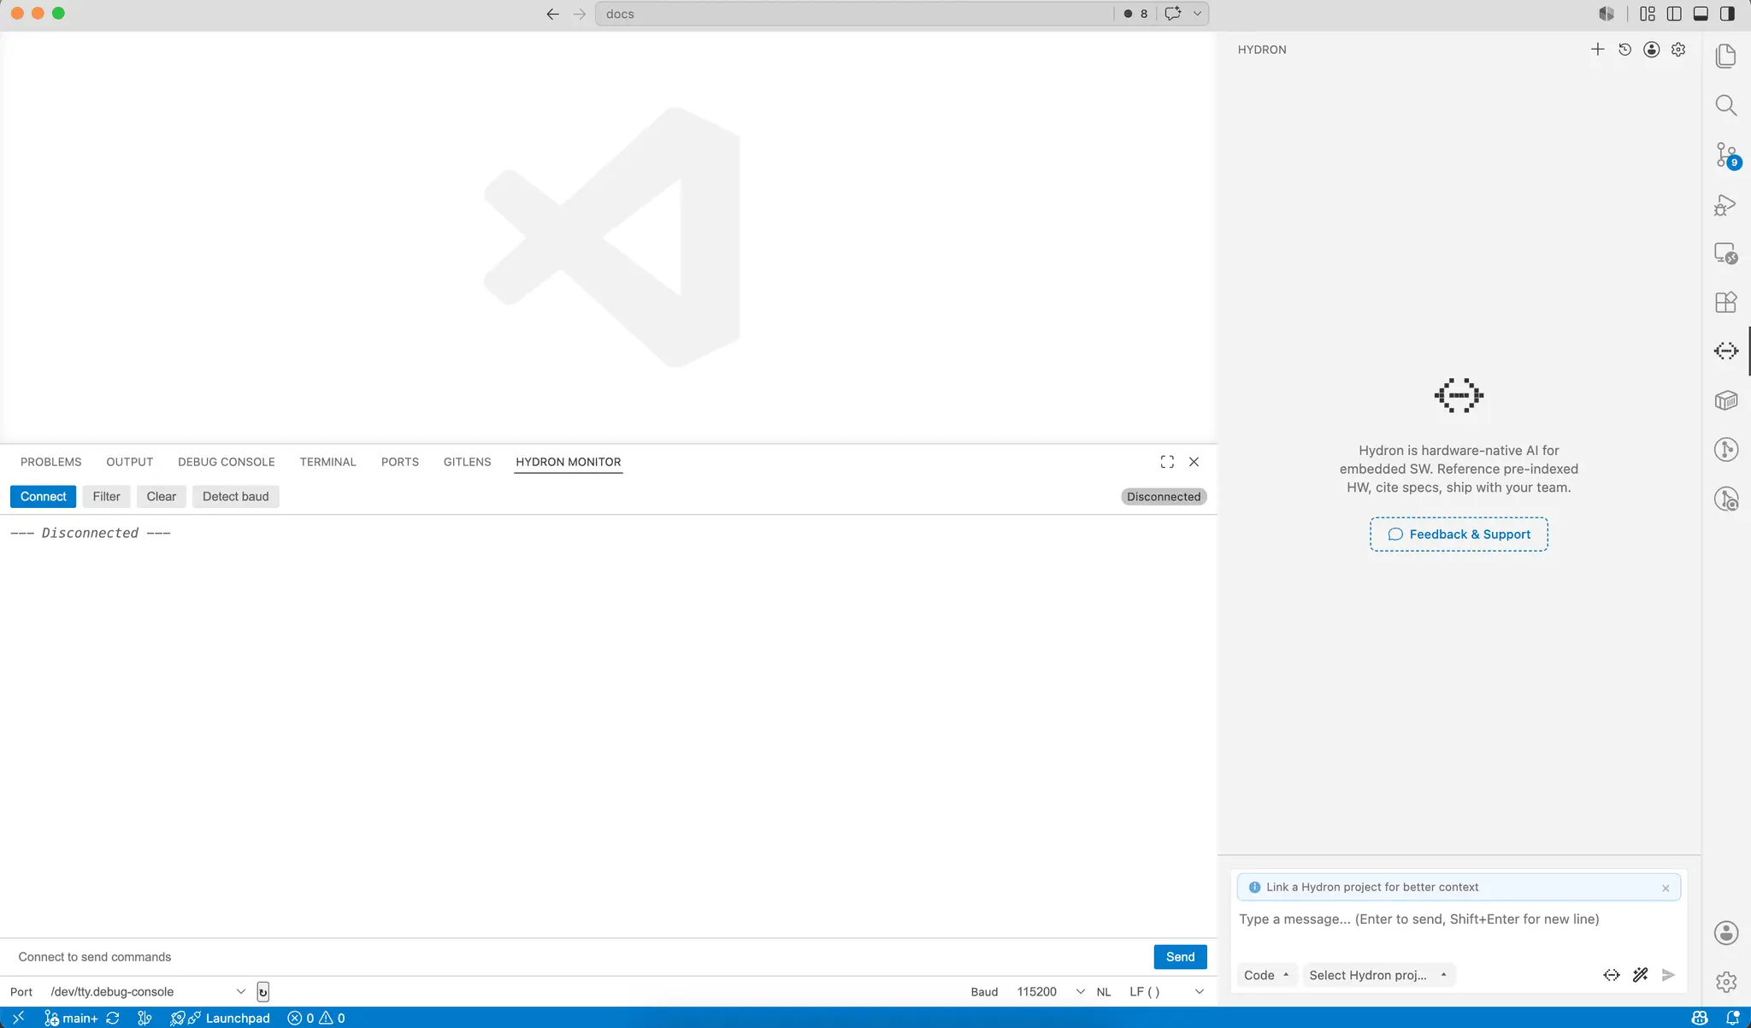Image resolution: width=1751 pixels, height=1028 pixels.
Task: Click the Feedback & Support button
Action: pyautogui.click(x=1459, y=535)
